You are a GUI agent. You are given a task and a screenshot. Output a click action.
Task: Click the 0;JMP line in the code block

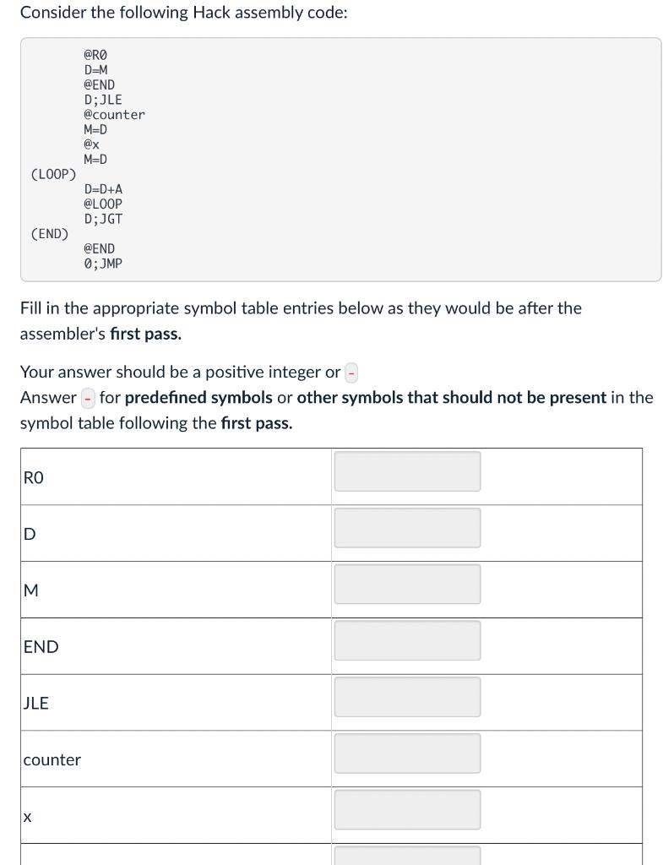click(103, 263)
